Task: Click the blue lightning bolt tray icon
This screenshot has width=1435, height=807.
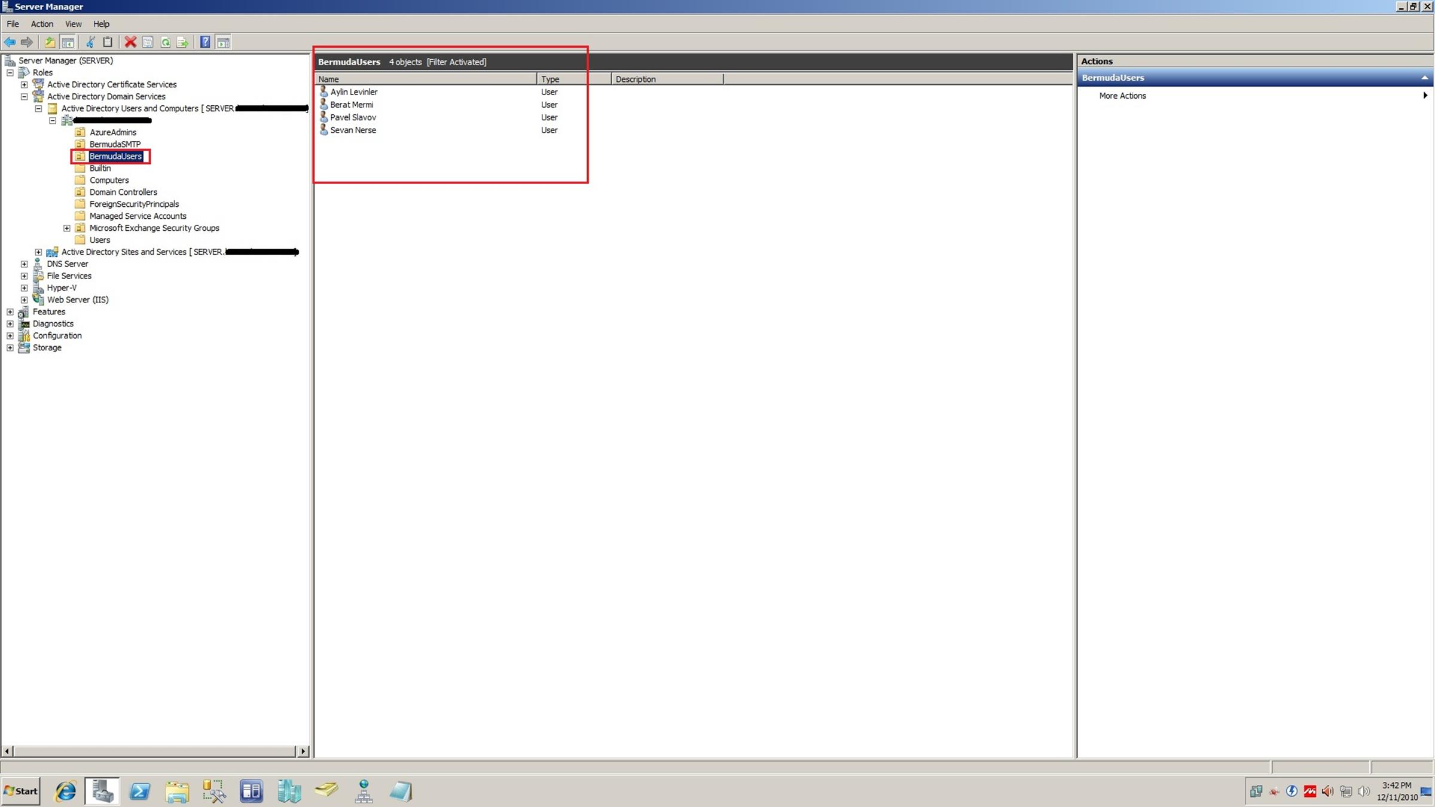Action: click(1291, 791)
